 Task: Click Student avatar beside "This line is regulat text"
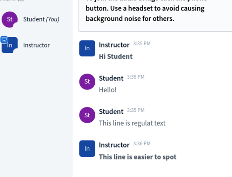(87, 115)
